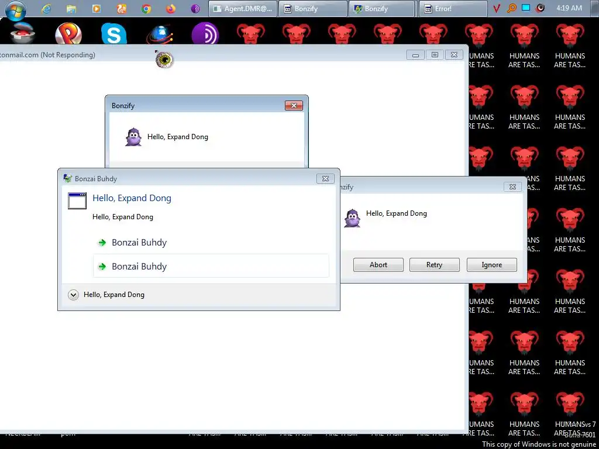Screen dimensions: 599x449
Task: Open the red button desktop icon
Action: pos(22,33)
